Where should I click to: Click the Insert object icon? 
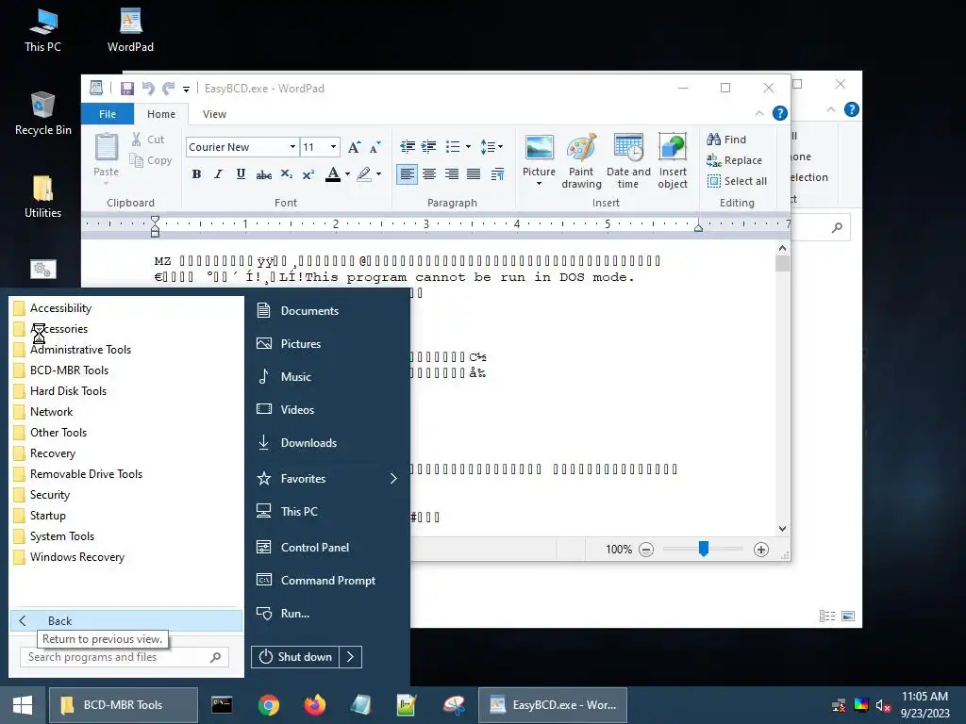672,161
